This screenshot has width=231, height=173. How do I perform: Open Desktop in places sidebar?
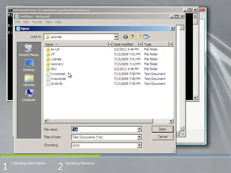pos(29,65)
